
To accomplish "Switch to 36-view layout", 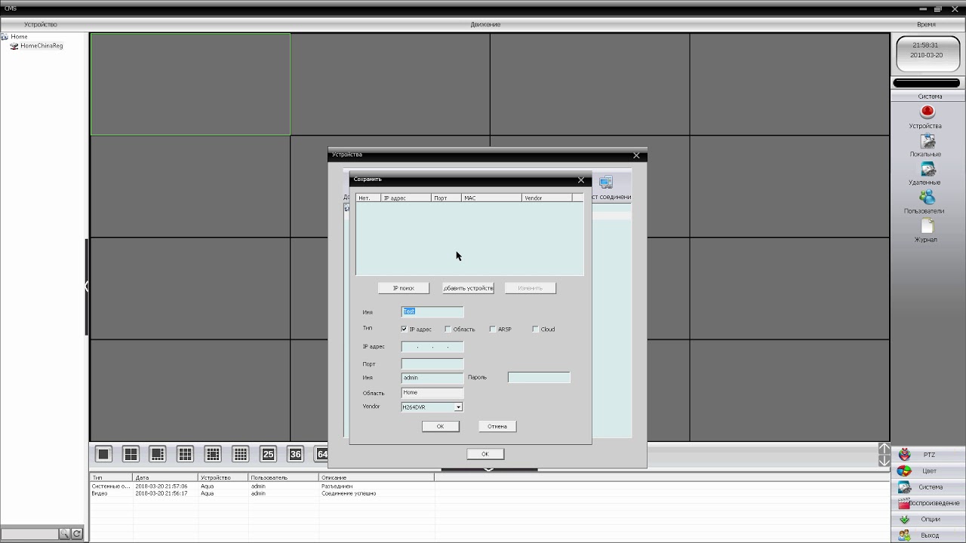I will click(x=295, y=454).
